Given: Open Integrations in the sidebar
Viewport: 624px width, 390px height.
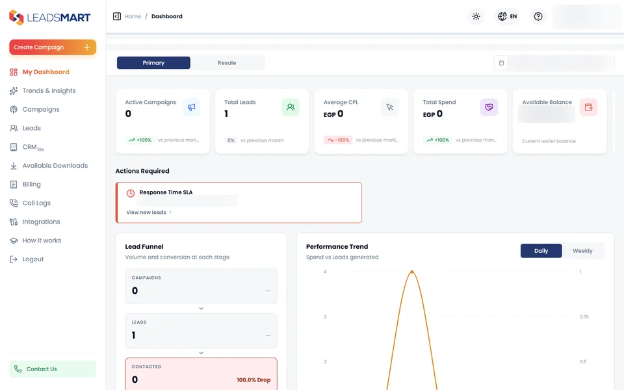Looking at the screenshot, I should [x=41, y=222].
